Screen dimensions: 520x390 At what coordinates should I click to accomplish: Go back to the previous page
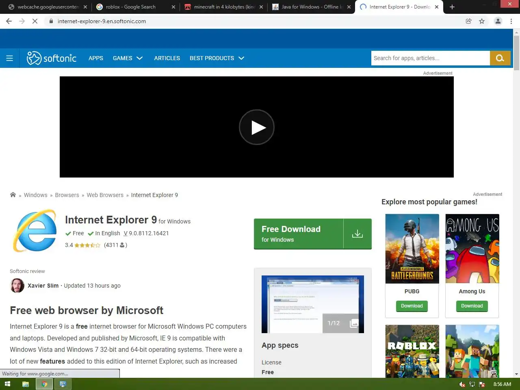click(x=9, y=21)
